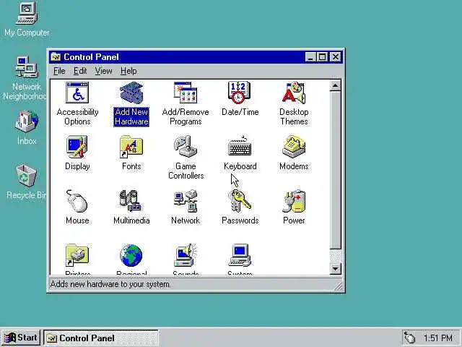The height and width of the screenshot is (347, 462).
Task: Close the Control Panel window
Action: 335,56
